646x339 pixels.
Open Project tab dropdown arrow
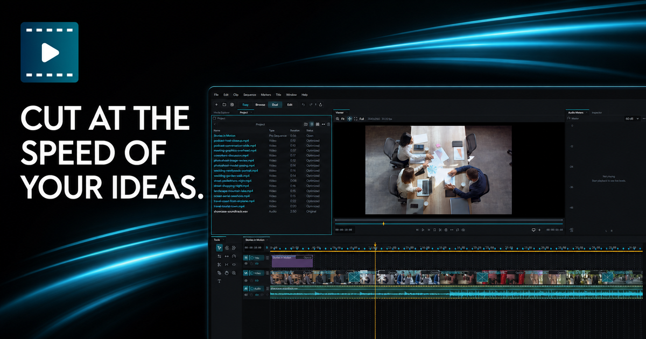(251, 112)
